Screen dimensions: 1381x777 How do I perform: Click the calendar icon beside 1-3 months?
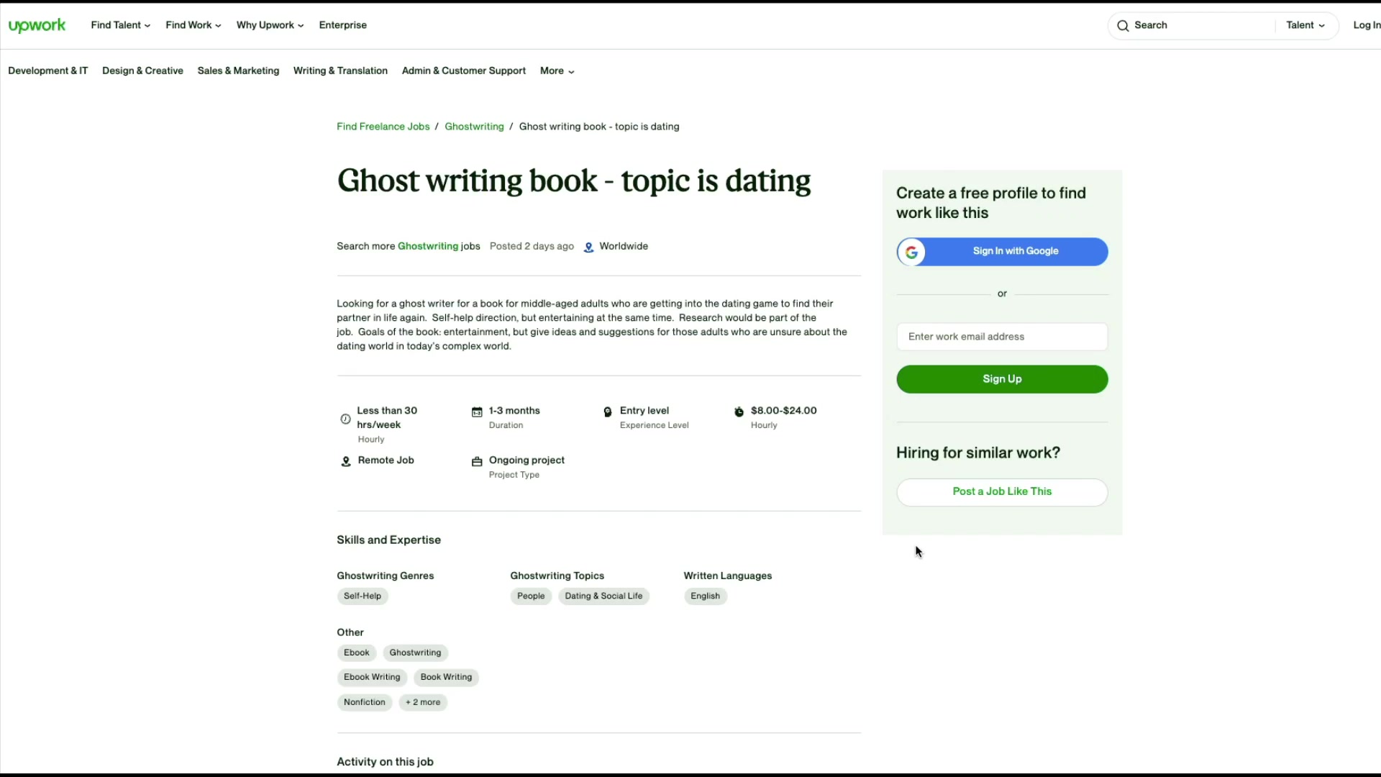(x=477, y=412)
